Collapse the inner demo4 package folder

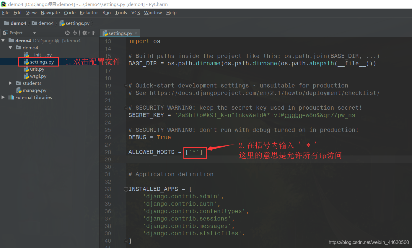click(10, 48)
